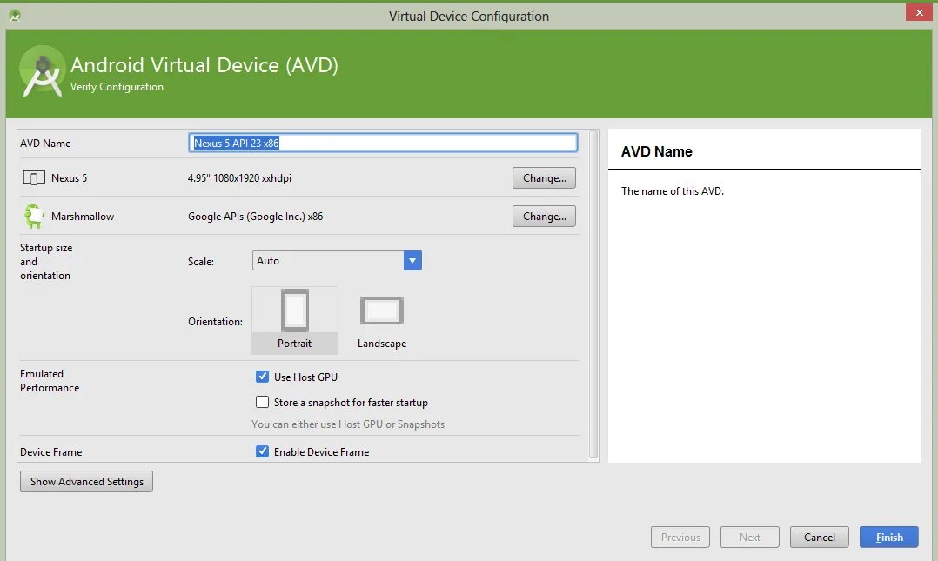
Task: Click the 'Device Frame' section label
Action: [x=50, y=452]
